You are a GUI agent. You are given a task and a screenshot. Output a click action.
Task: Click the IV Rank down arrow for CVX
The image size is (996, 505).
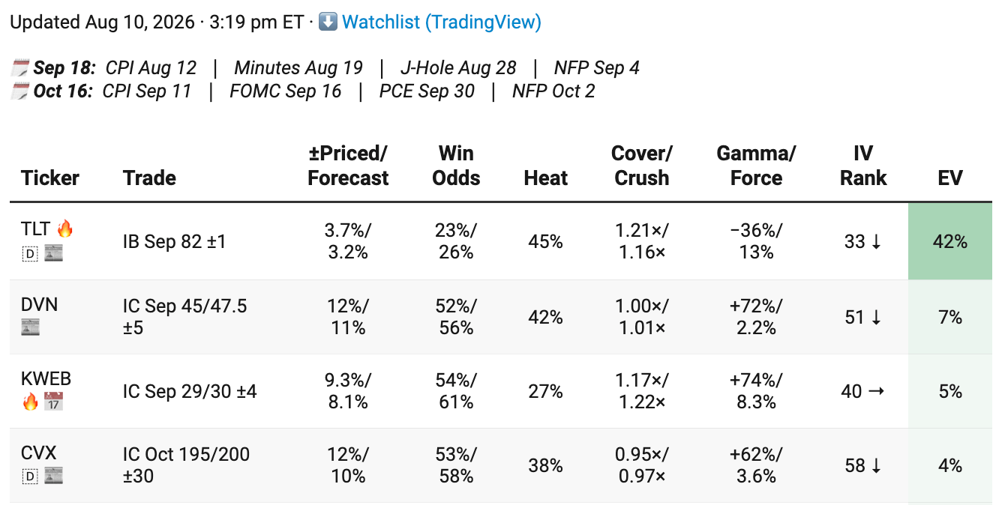pos(874,465)
